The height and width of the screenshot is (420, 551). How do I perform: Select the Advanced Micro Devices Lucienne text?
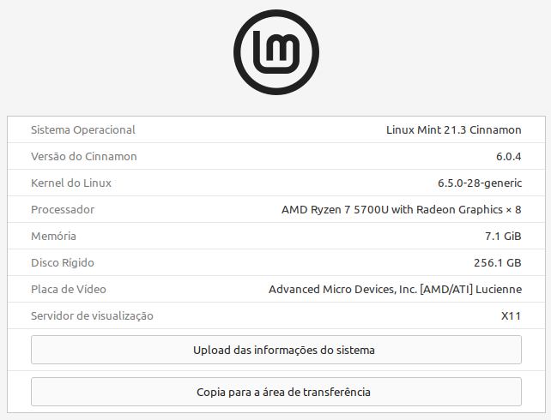tap(396, 290)
